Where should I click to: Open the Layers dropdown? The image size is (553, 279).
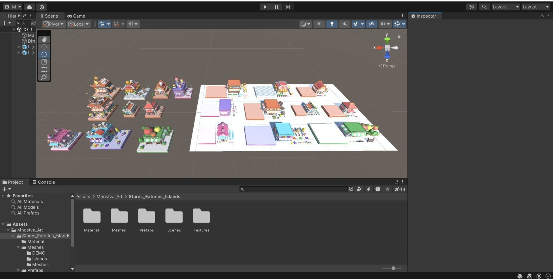505,7
